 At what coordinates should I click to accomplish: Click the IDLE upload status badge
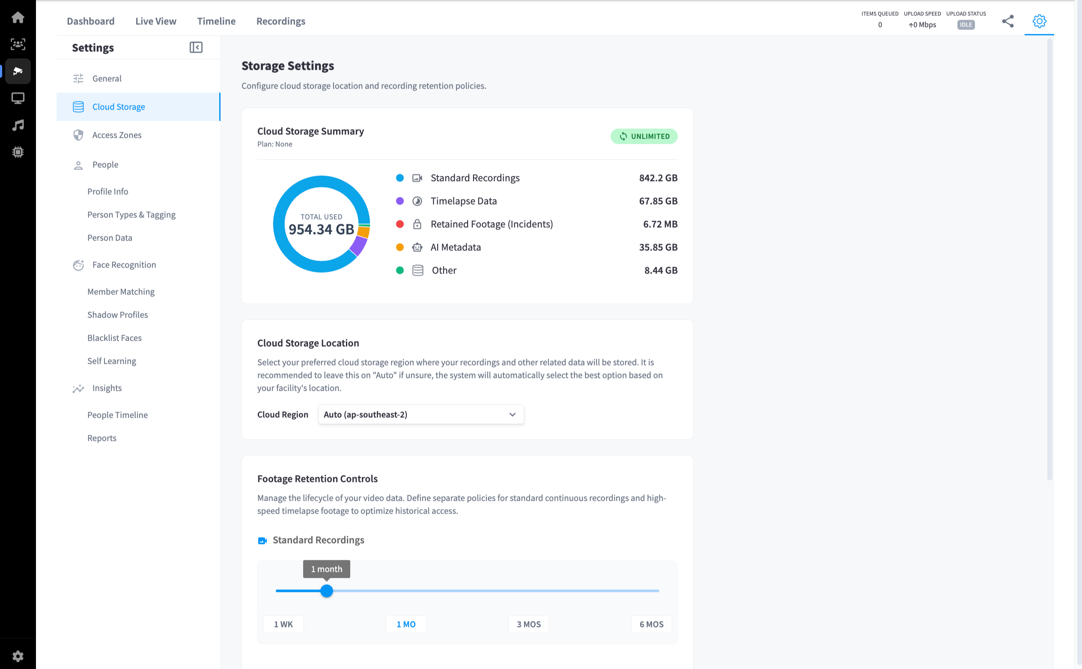pyautogui.click(x=966, y=25)
